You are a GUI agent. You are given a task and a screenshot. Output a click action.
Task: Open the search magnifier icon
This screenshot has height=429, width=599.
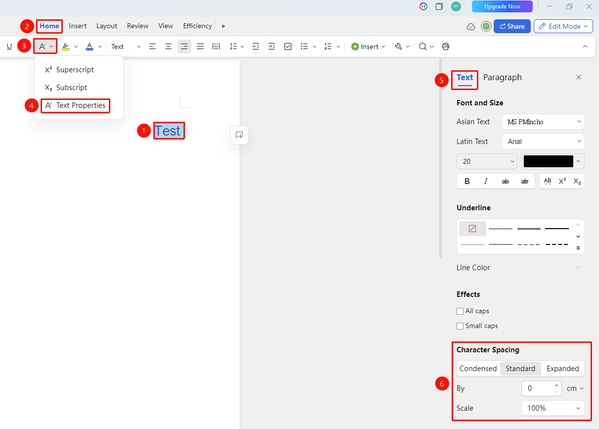click(422, 47)
